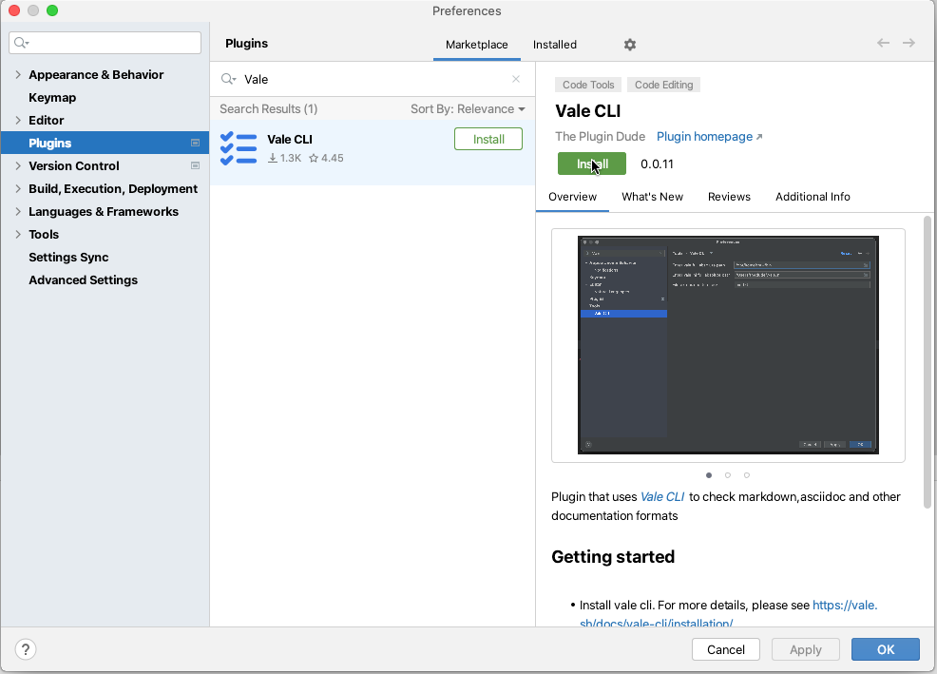Image resolution: width=937 pixels, height=674 pixels.
Task: Select the second screenshot carousel dot
Action: [x=728, y=474]
